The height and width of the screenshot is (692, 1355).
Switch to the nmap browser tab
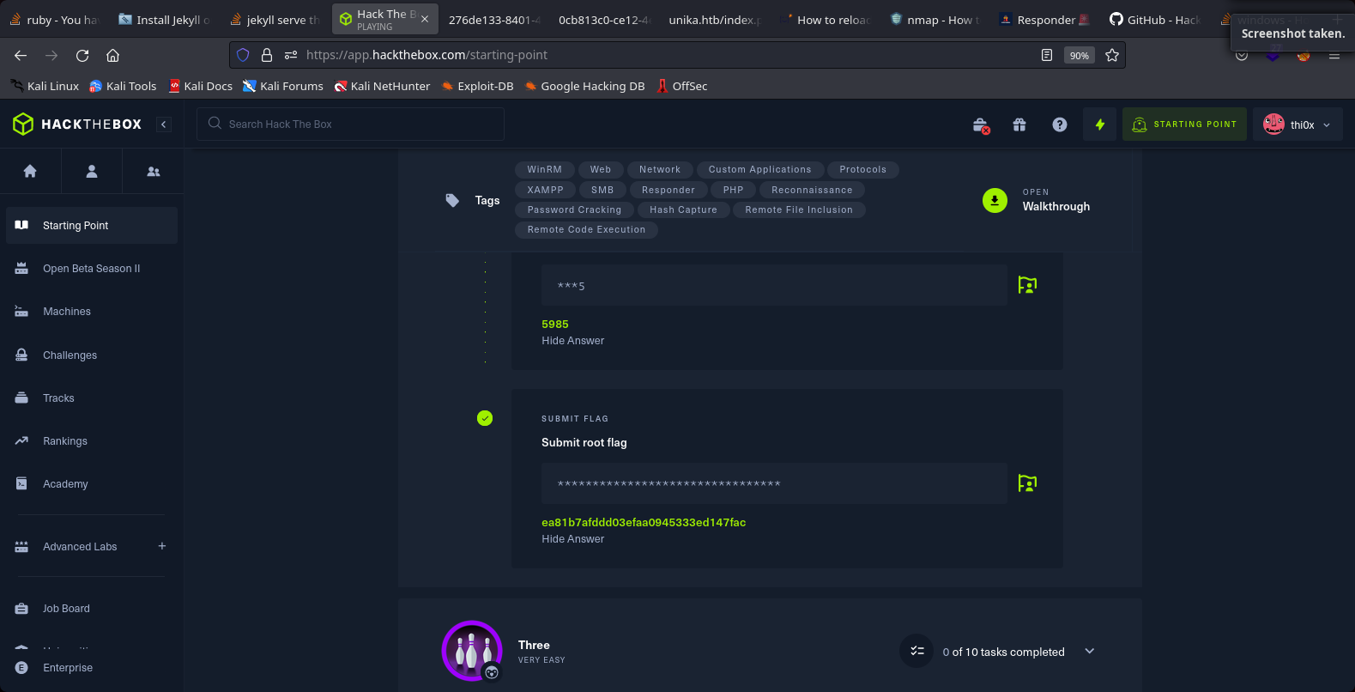pyautogui.click(x=934, y=20)
